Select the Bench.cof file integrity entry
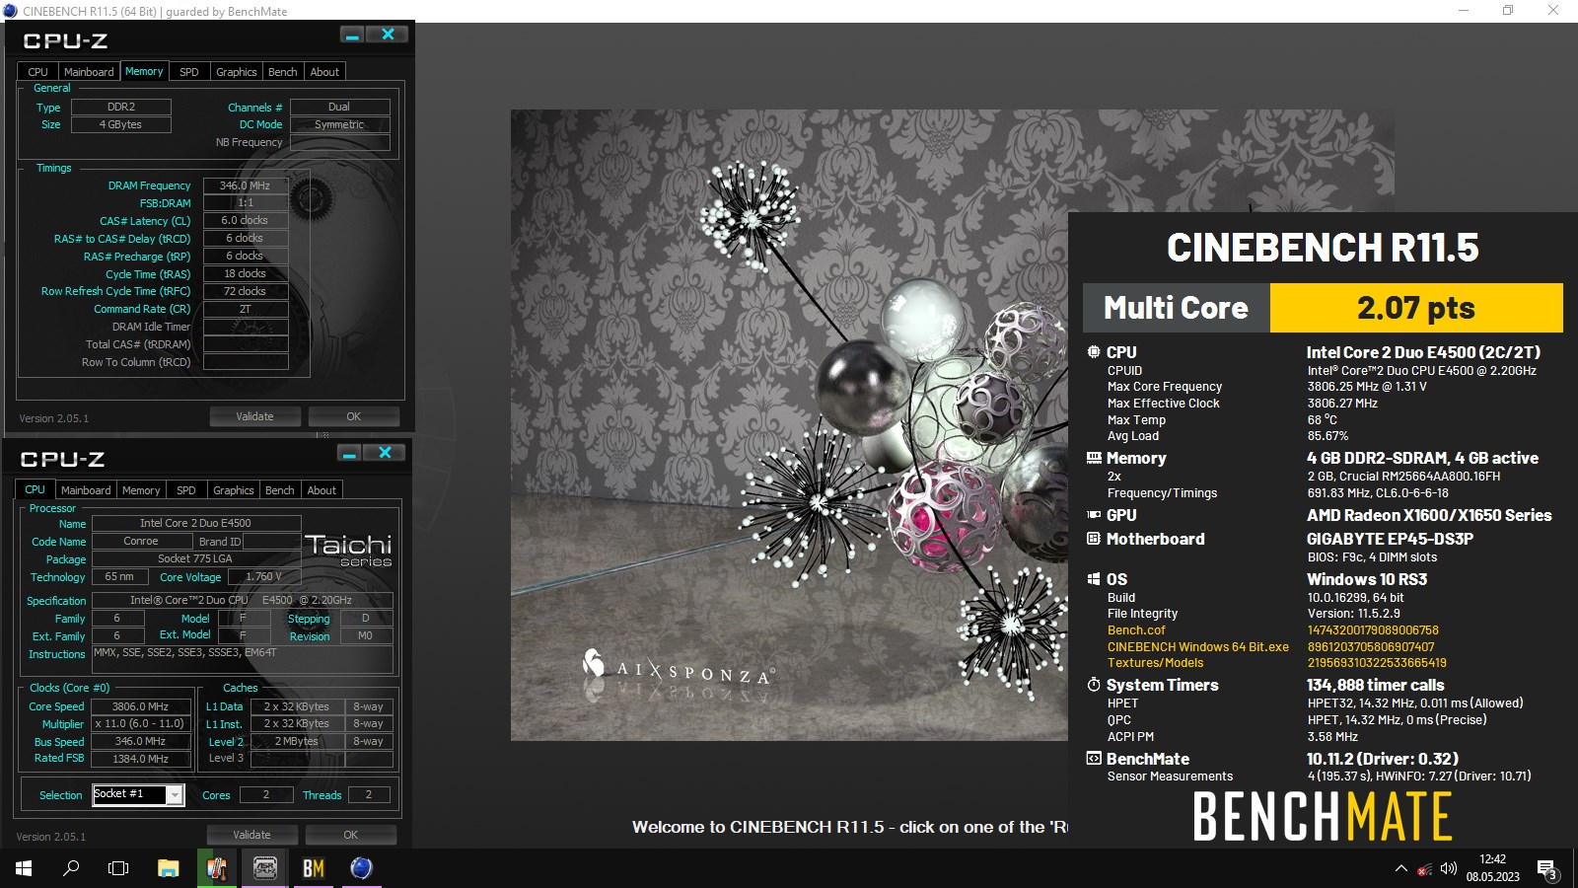The image size is (1578, 888). tap(1136, 630)
